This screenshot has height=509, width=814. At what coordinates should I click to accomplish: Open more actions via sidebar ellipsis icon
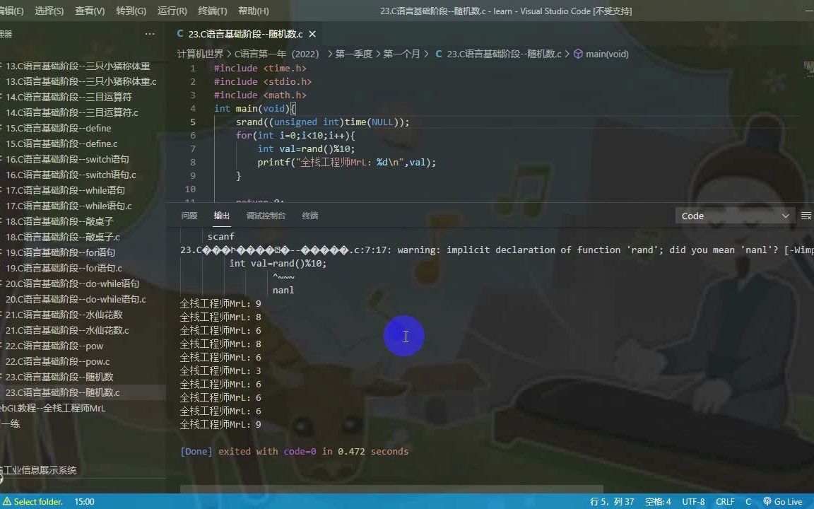150,33
